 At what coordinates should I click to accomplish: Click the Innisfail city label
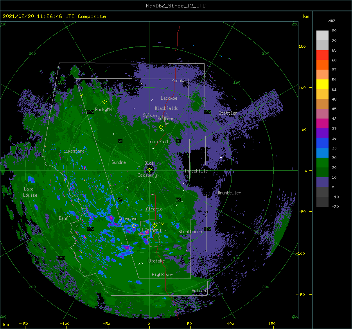(158, 142)
